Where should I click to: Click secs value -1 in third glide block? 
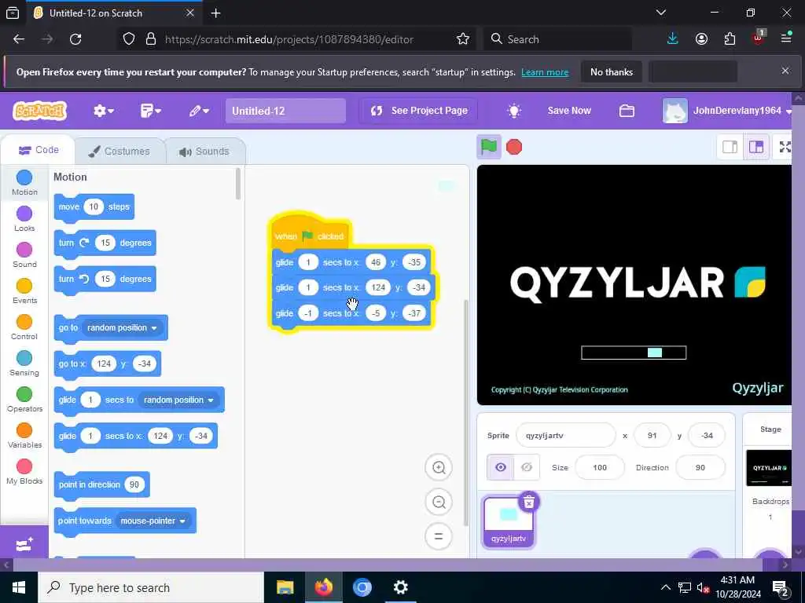(x=308, y=313)
